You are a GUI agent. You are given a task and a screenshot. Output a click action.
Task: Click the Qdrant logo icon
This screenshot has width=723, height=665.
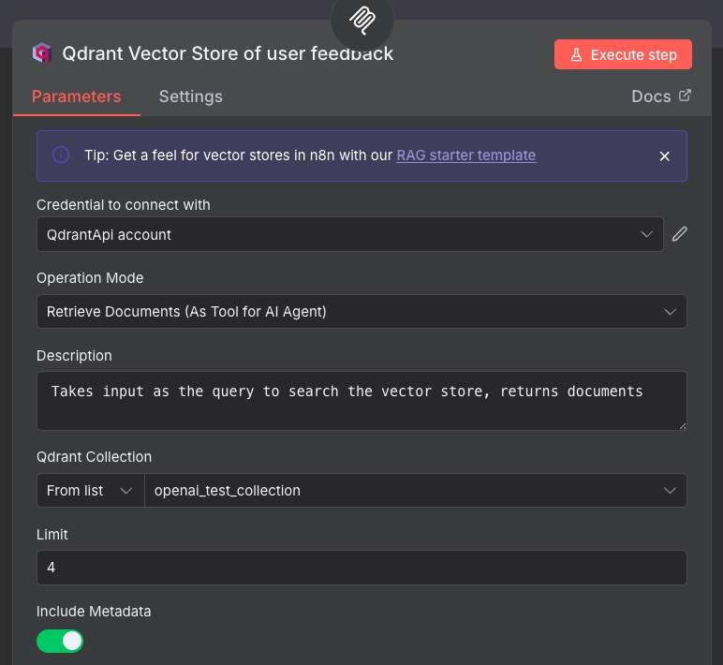pos(41,53)
